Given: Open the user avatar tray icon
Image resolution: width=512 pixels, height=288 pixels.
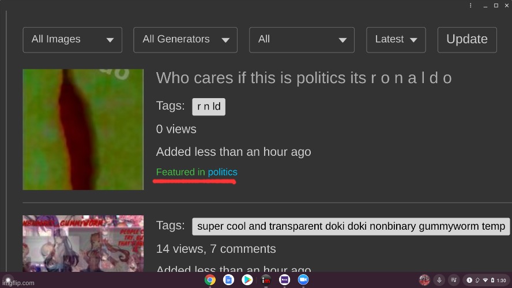Looking at the screenshot, I should click(x=424, y=280).
